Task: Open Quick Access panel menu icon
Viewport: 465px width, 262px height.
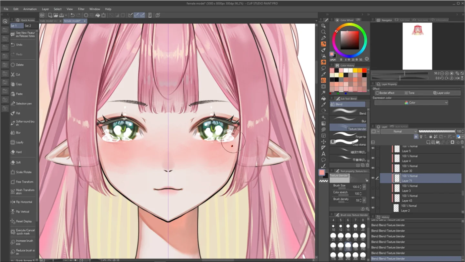Action: (x=12, y=20)
